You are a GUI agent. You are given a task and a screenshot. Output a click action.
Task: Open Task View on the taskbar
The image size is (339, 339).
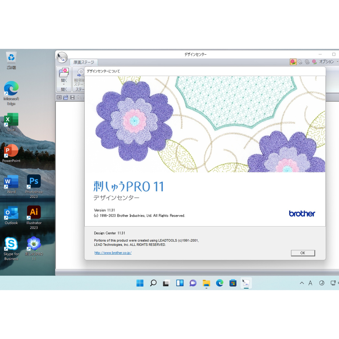coord(166,283)
